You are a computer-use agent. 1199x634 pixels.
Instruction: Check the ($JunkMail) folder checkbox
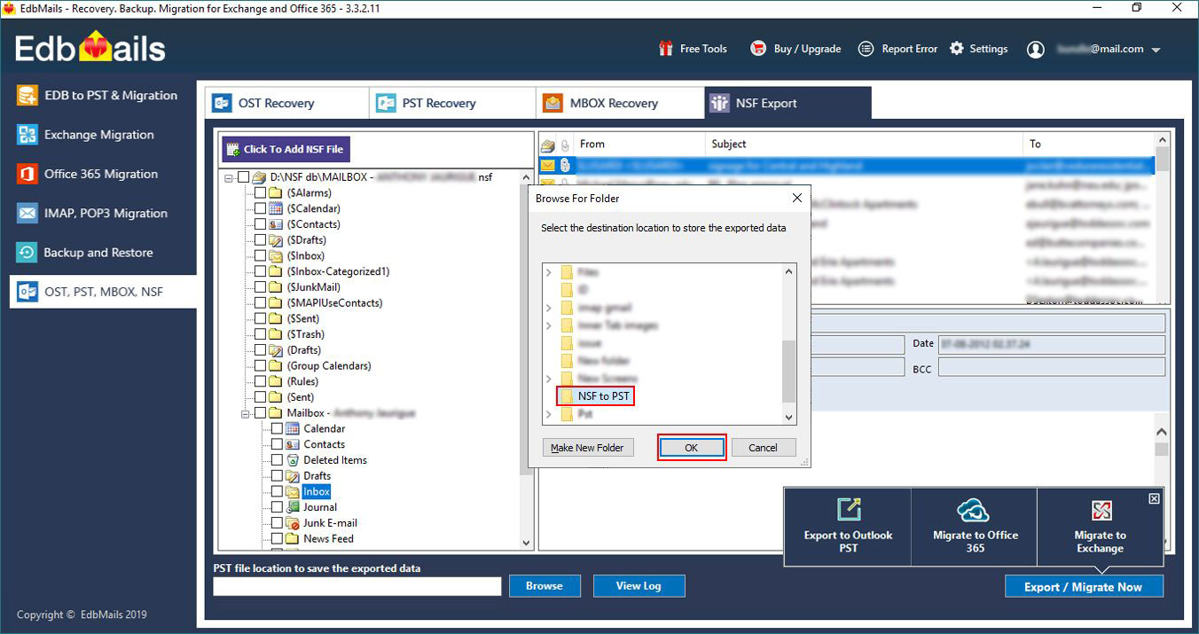pos(260,287)
